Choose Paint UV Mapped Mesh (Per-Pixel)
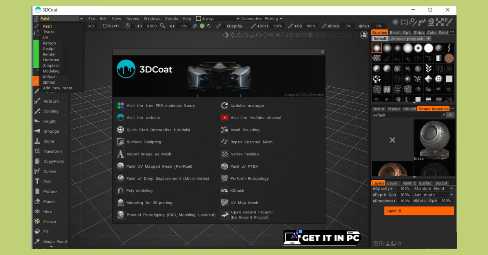 tap(159, 166)
